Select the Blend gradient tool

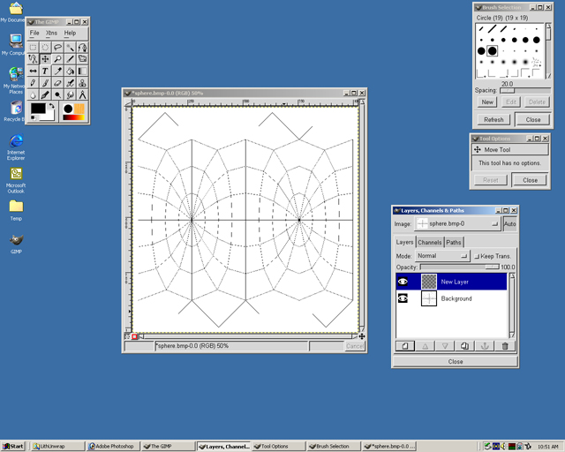[82, 71]
